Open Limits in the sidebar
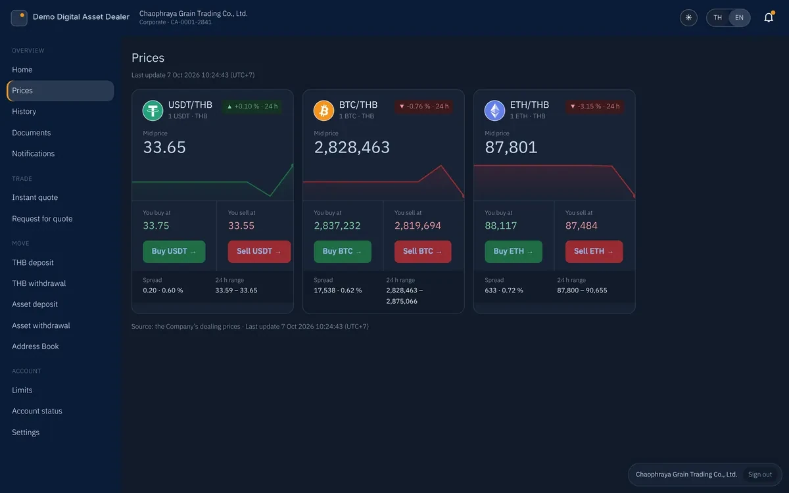 point(60,390)
